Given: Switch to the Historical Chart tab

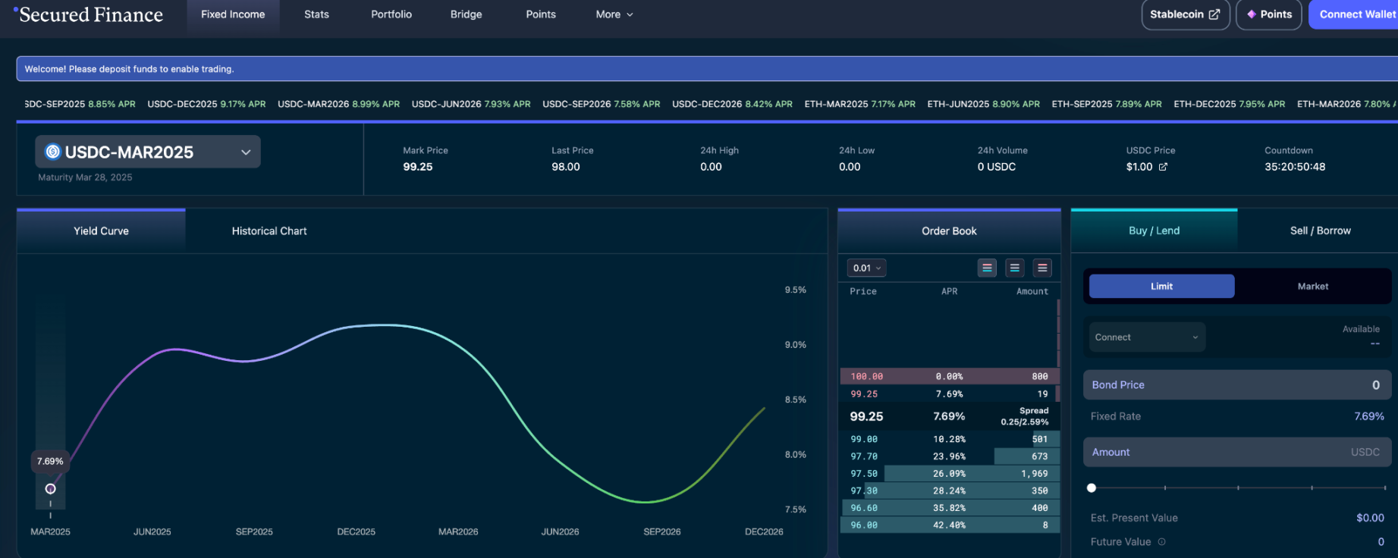Looking at the screenshot, I should click(x=269, y=230).
